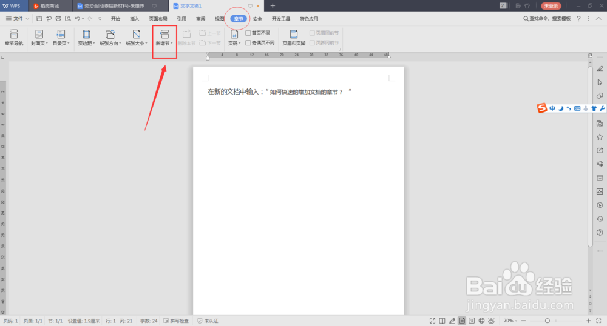The image size is (607, 326).
Task: Expand the 目录页 dropdown arrow
Action: click(68, 44)
